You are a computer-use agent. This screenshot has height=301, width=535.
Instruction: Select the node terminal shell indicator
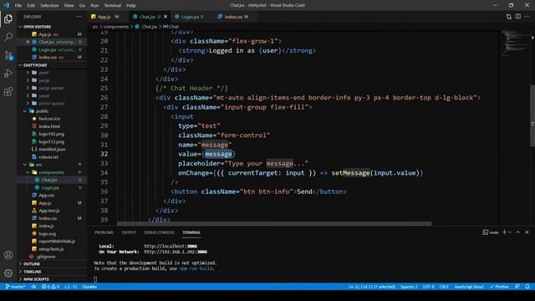491,232
